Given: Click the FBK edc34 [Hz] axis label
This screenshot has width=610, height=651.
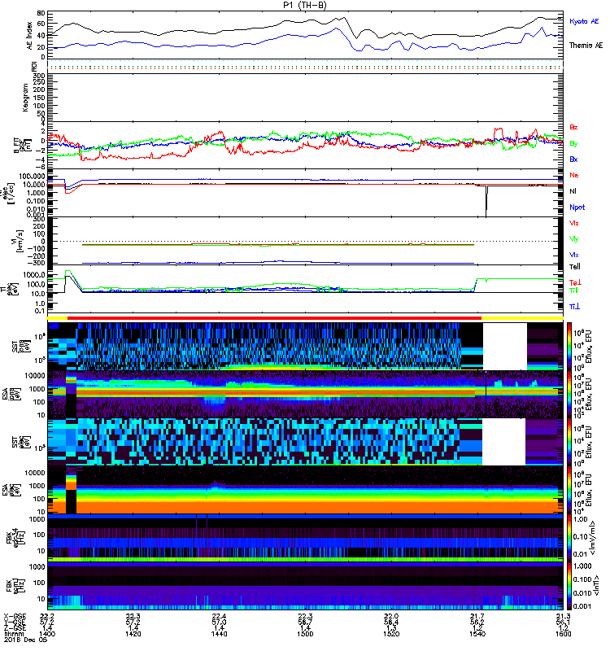Looking at the screenshot, I should point(16,537).
